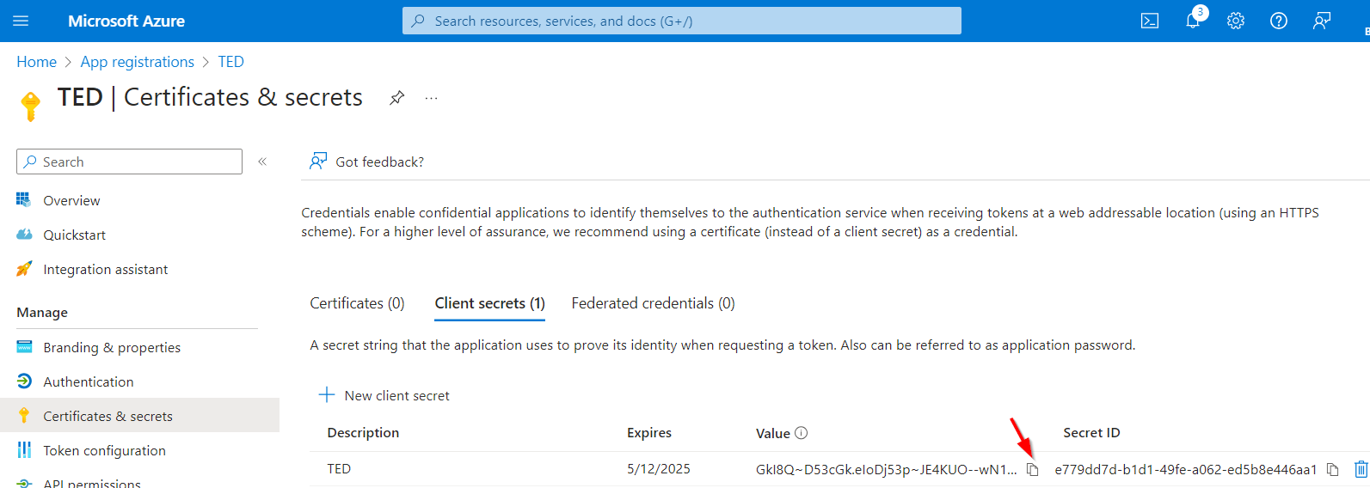Switch to the Certificates (0) tab
Image resolution: width=1370 pixels, height=488 pixels.
(357, 303)
